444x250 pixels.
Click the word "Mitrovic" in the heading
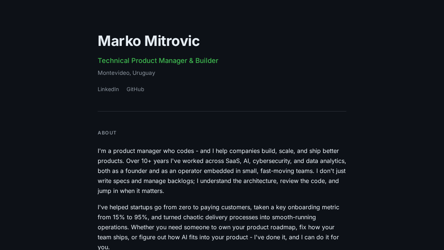point(172,41)
